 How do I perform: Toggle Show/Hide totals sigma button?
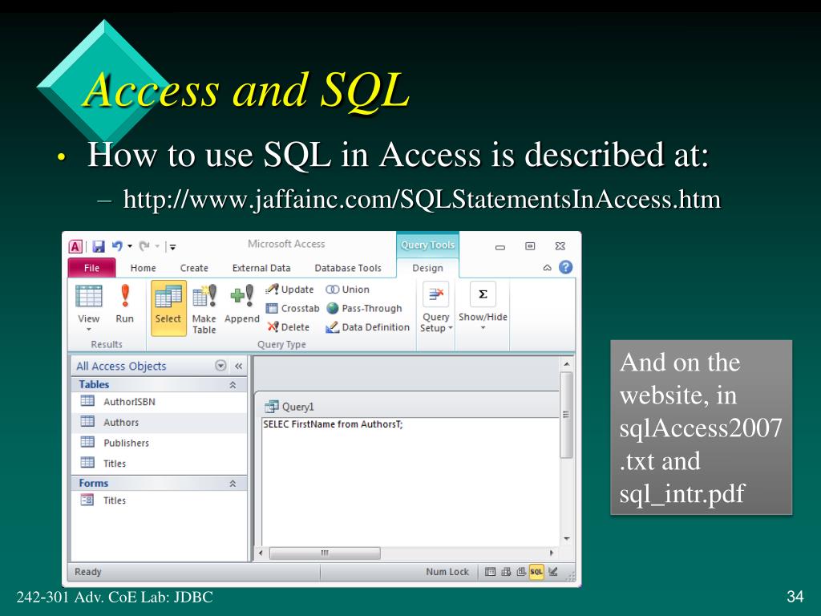[483, 294]
